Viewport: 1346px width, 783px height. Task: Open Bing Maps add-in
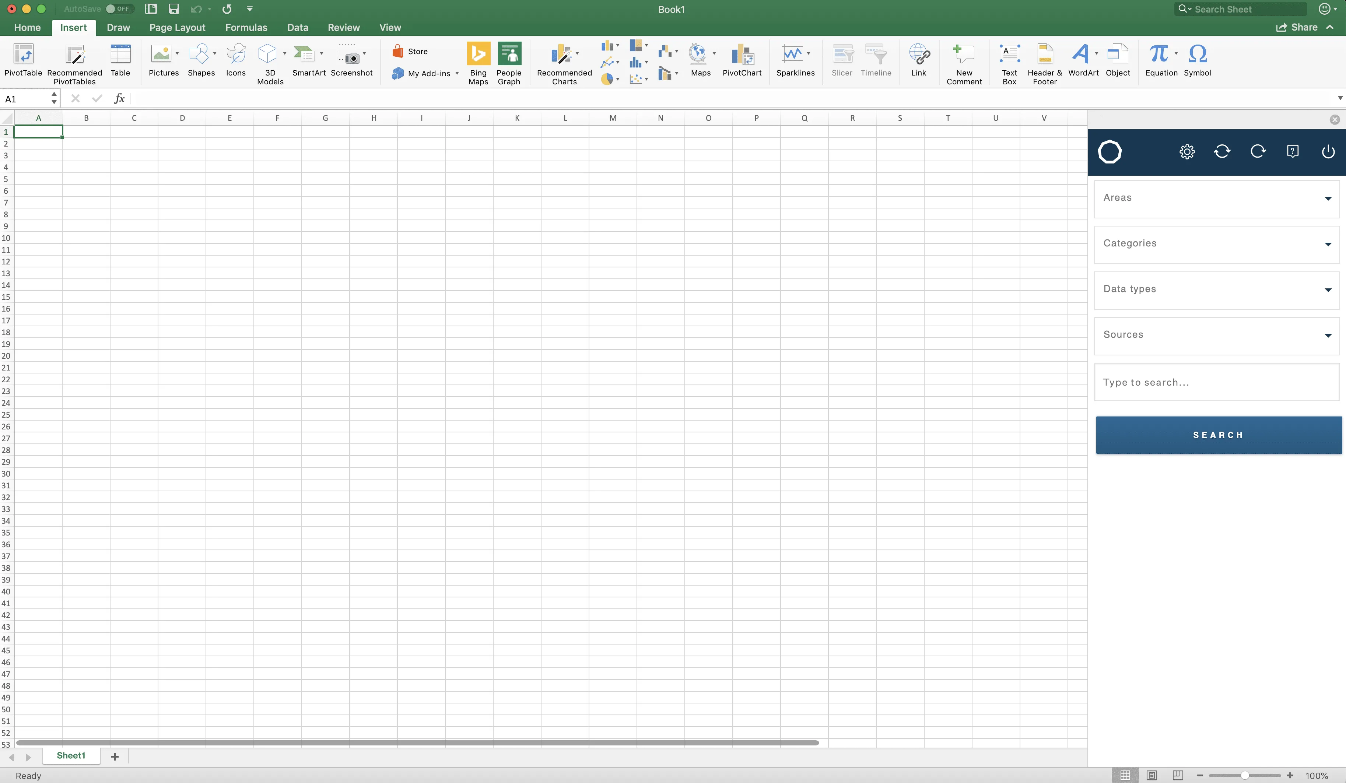[478, 63]
